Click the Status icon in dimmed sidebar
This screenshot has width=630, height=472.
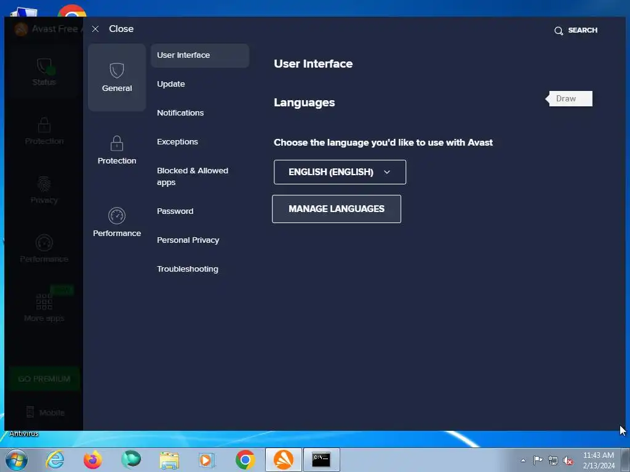(x=45, y=66)
